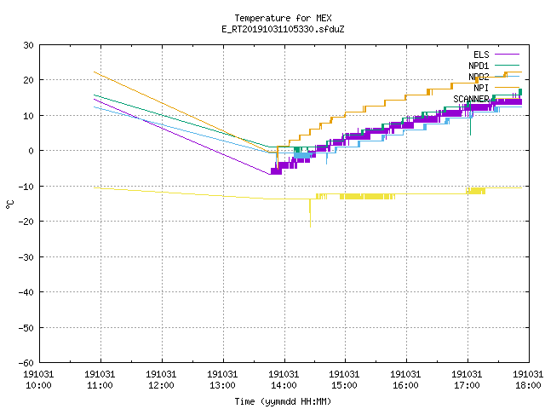Click the x-axis time label '14:00'
545x409 pixels.
(284, 385)
